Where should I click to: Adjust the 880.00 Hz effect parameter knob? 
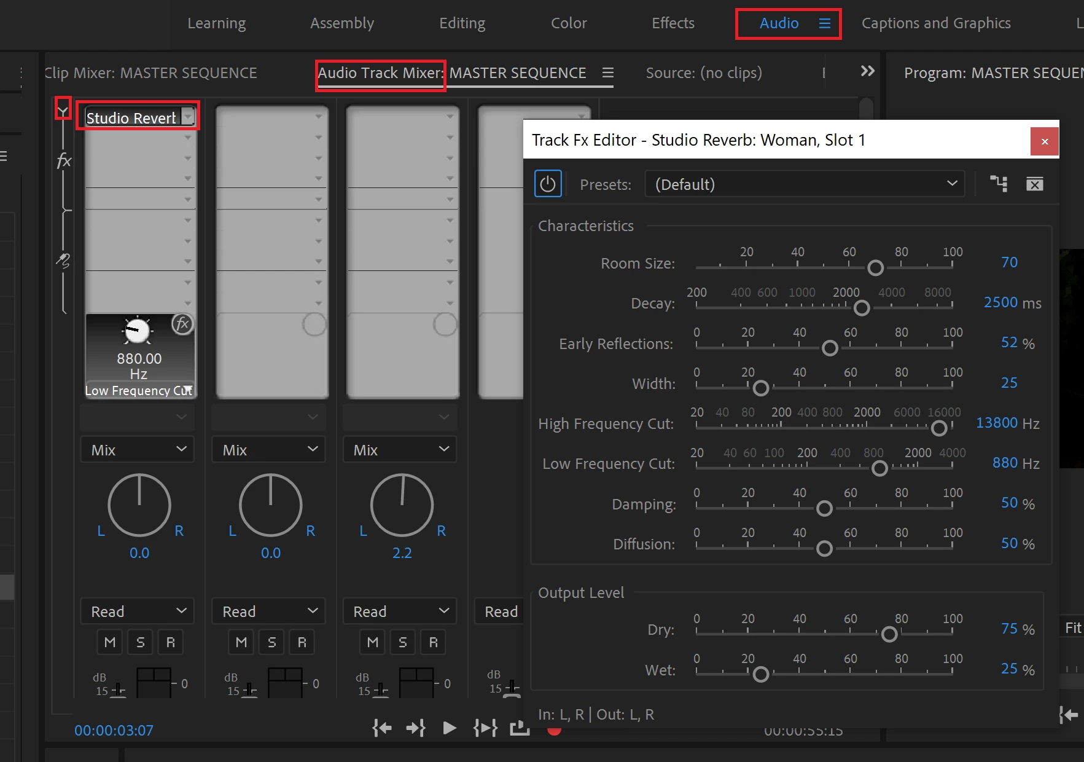(x=138, y=331)
